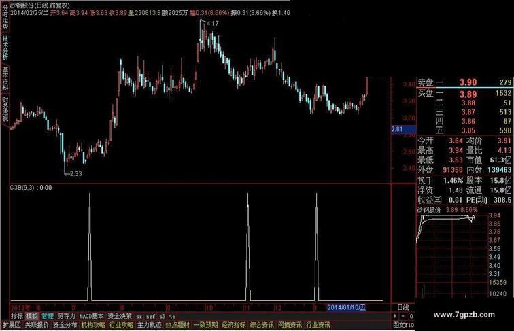Image resolution: width=514 pixels, height=331 pixels.
Task: Open the 网摘资讯 tab
Action: [x=290, y=325]
